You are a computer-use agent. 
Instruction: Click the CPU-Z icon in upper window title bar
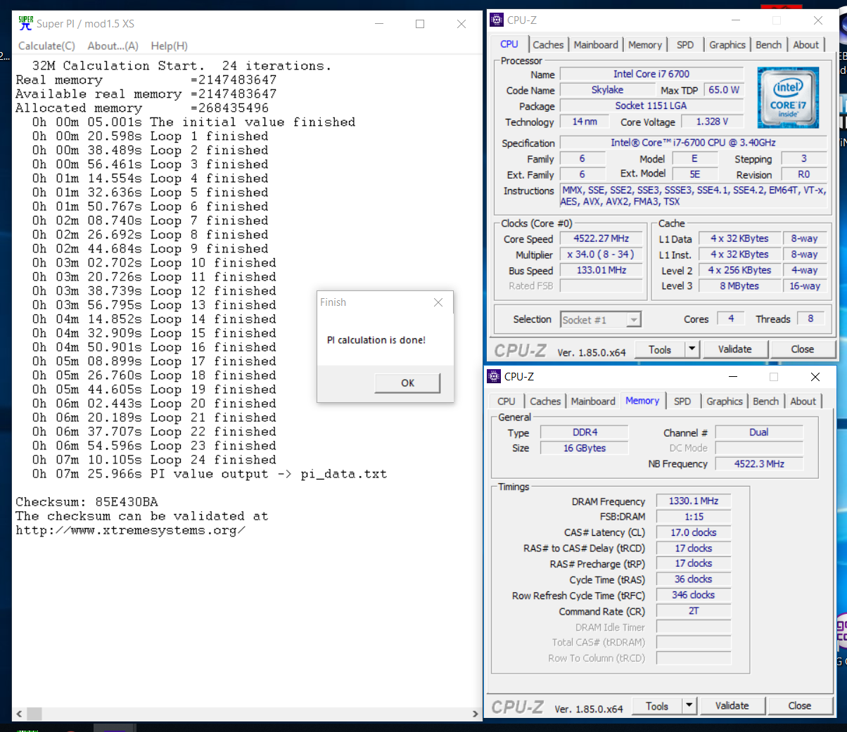click(x=497, y=20)
